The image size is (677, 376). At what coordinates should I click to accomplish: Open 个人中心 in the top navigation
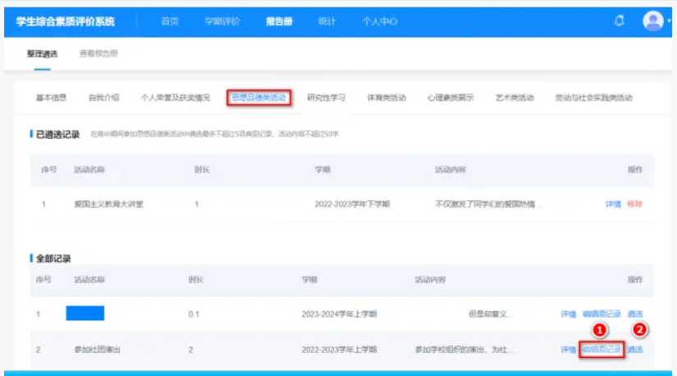coord(379,21)
